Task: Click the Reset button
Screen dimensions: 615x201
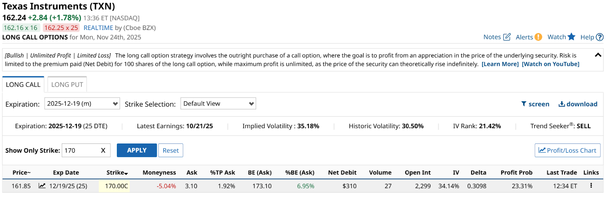Action: coord(171,150)
